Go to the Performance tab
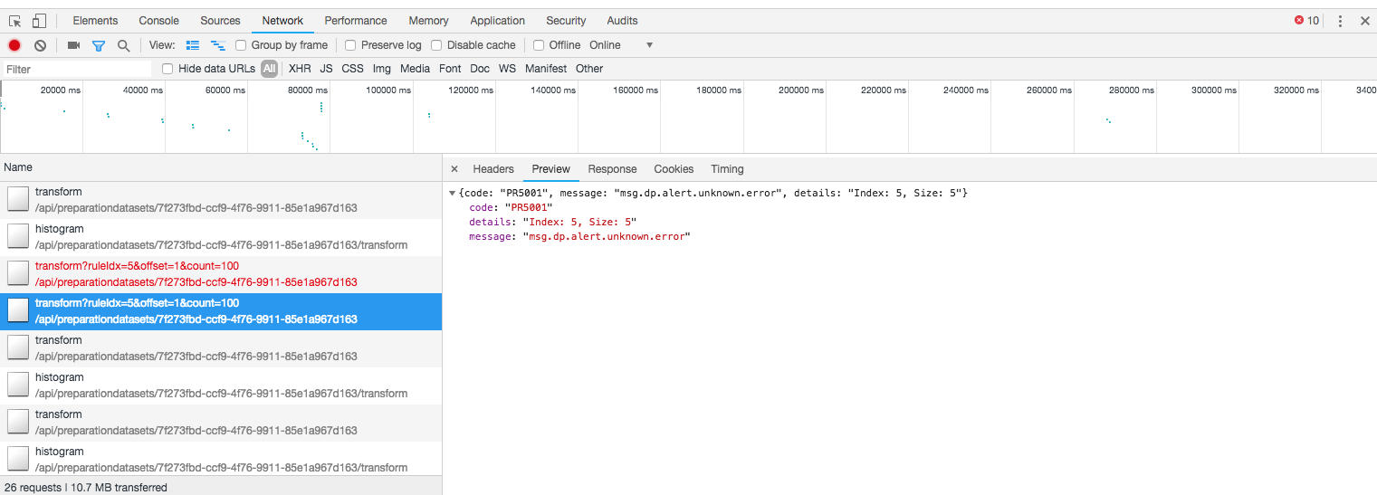This screenshot has height=495, width=1377. point(356,21)
